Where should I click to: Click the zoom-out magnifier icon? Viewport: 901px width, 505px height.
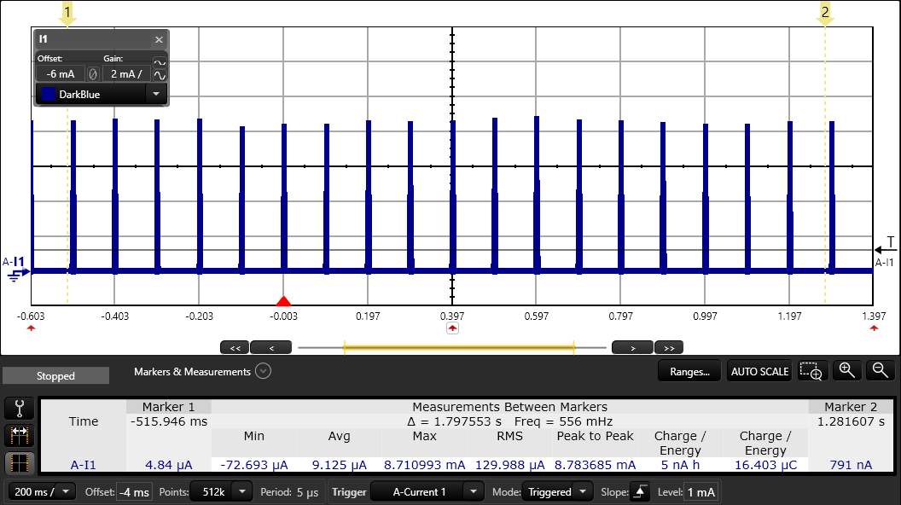pyautogui.click(x=880, y=370)
